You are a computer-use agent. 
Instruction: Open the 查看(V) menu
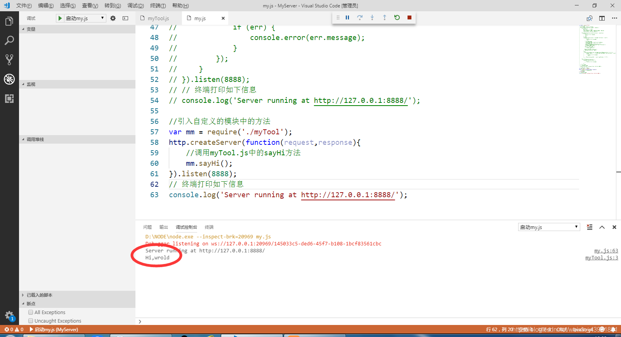point(90,5)
